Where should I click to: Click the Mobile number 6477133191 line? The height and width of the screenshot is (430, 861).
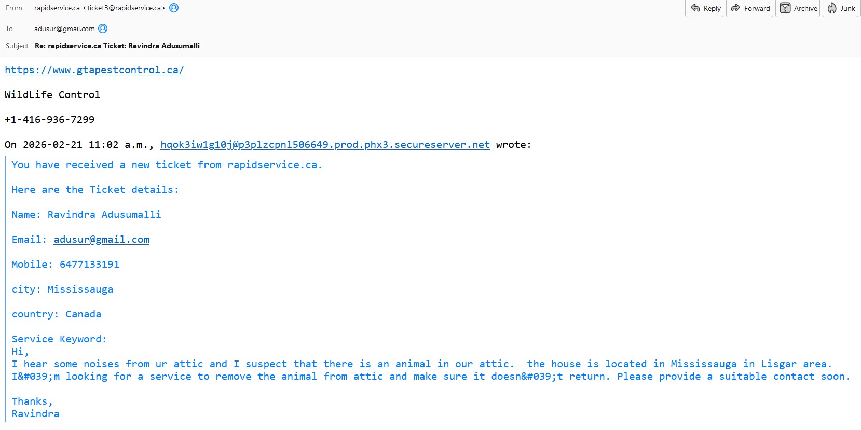tap(65, 265)
